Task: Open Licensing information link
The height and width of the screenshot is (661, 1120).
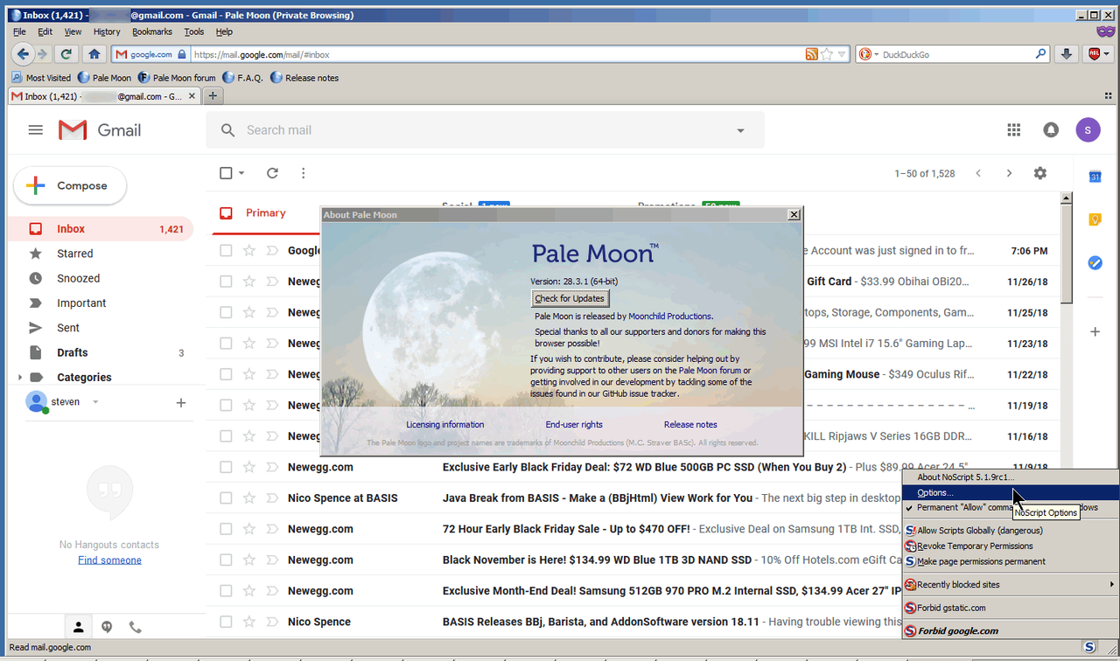Action: coord(444,425)
